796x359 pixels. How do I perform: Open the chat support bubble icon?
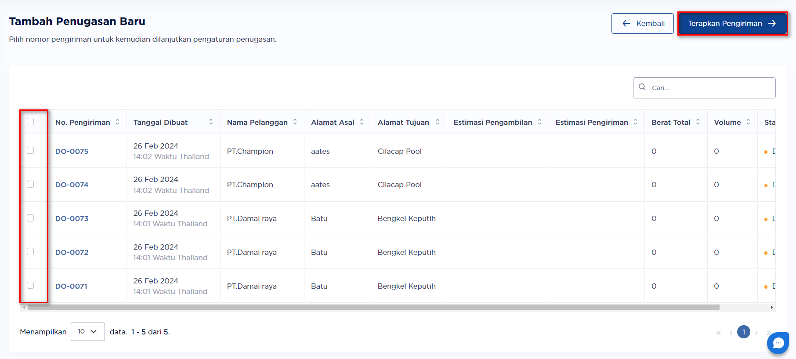tap(778, 343)
